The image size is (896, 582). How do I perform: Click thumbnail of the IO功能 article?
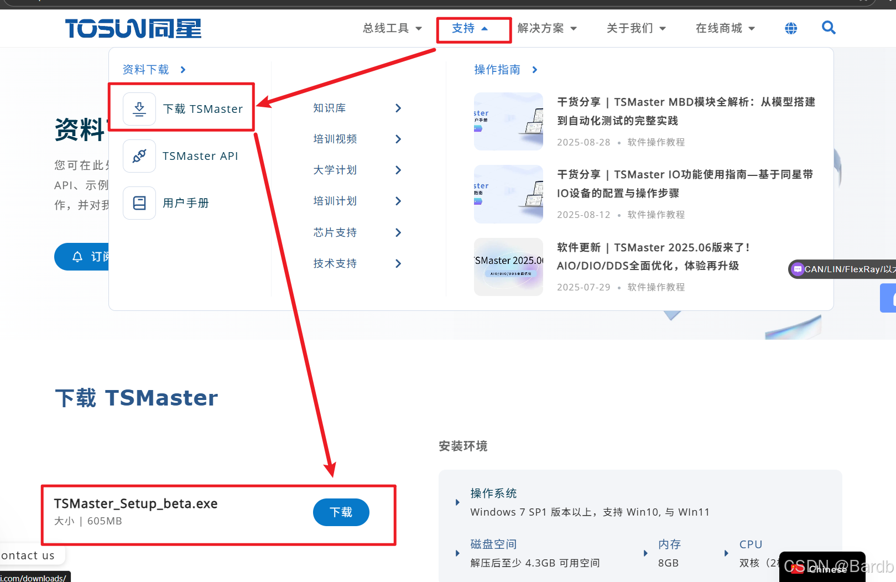pos(509,194)
